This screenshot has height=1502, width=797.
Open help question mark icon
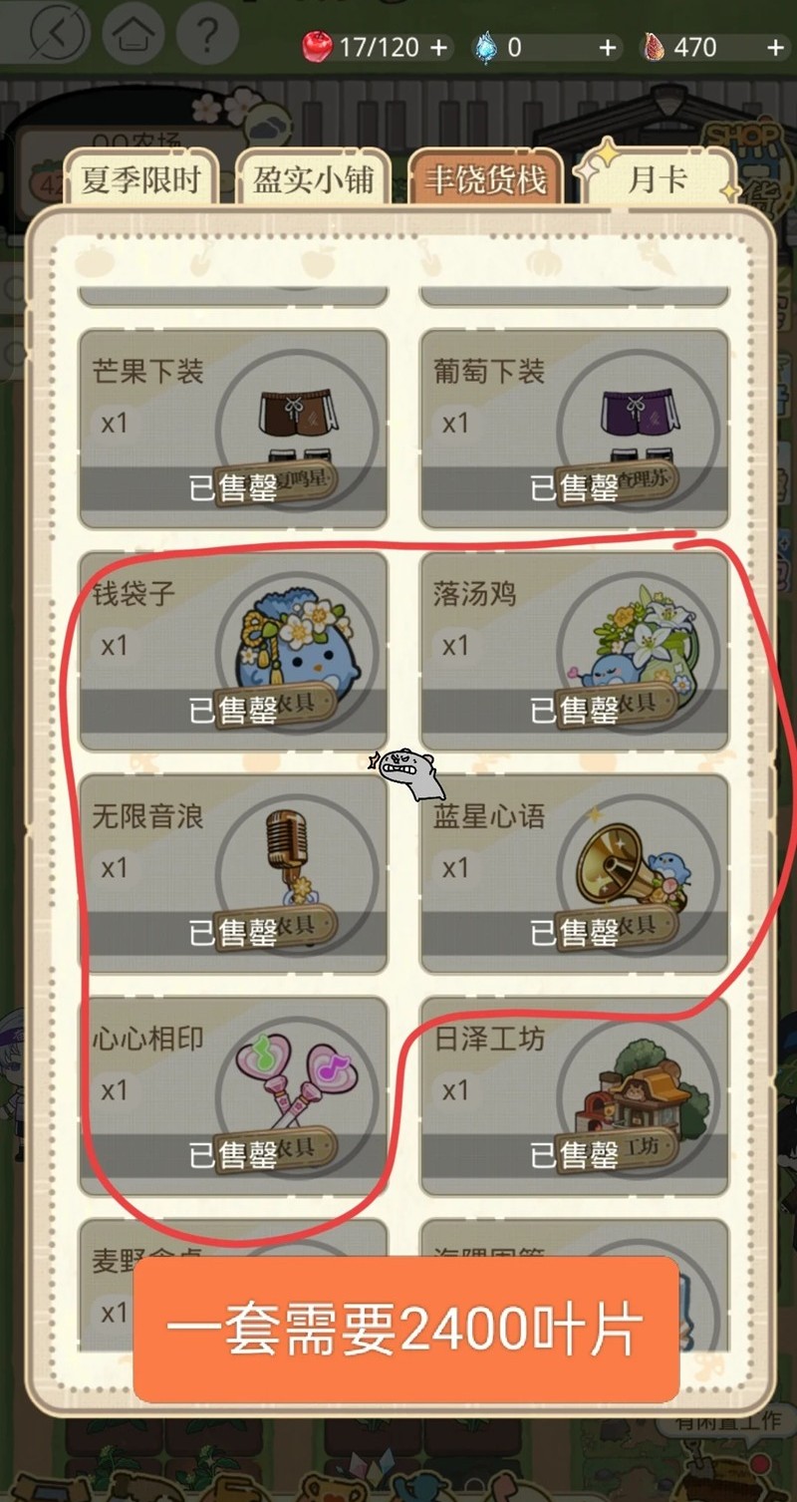(206, 36)
